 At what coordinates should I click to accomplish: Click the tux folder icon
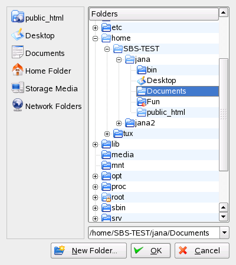[118, 134]
